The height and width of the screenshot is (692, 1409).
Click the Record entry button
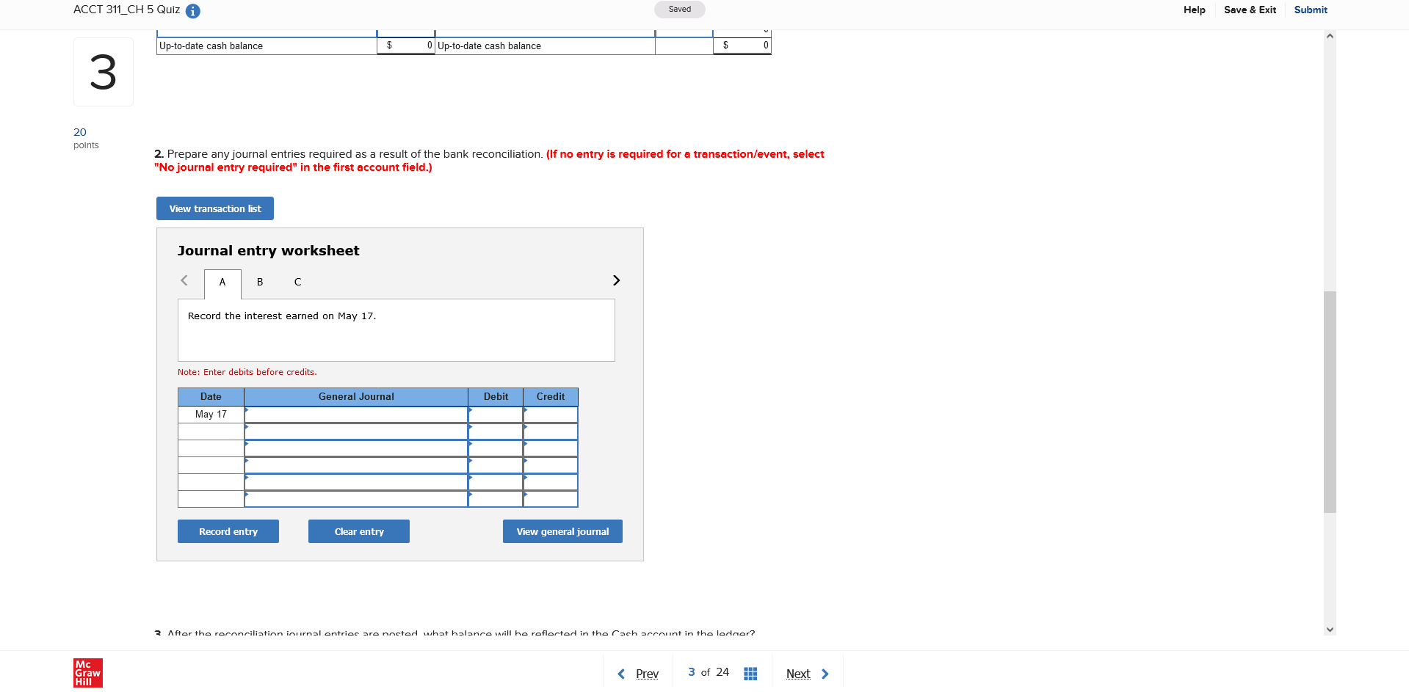pos(228,531)
